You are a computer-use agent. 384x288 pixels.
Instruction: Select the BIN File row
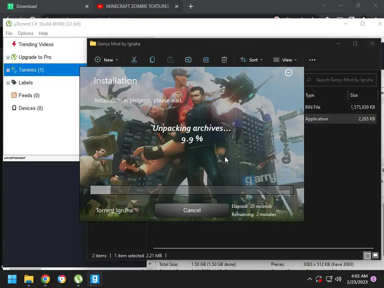coord(340,107)
